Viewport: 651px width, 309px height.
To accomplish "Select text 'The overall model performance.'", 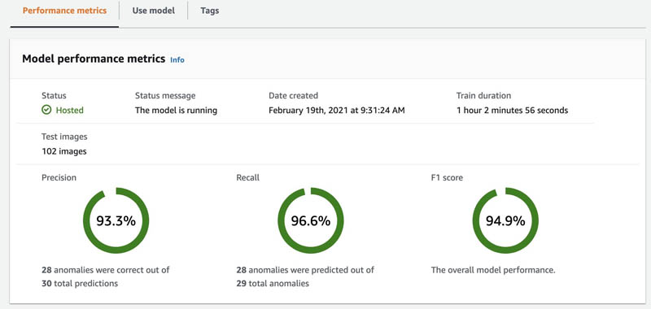I will (493, 270).
